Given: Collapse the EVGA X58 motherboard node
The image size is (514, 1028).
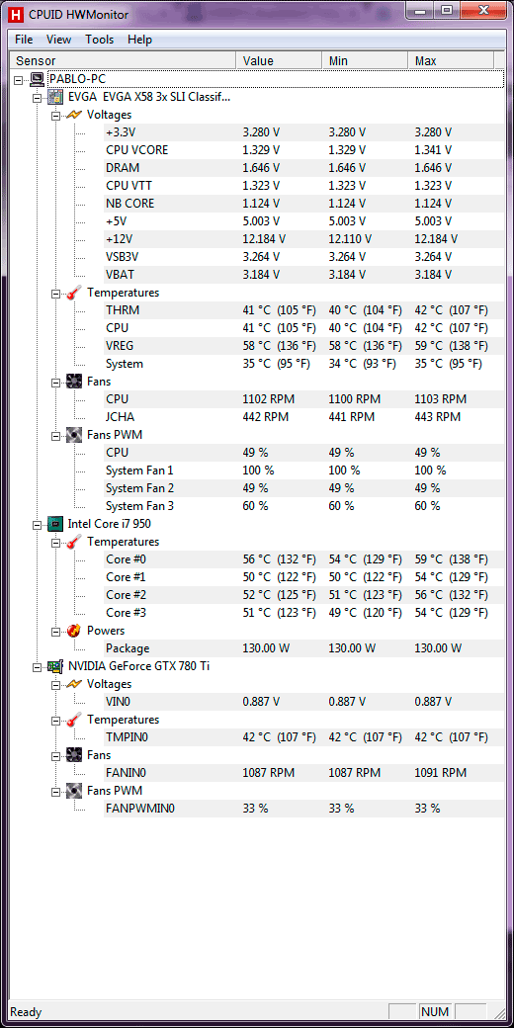Looking at the screenshot, I should (38, 98).
